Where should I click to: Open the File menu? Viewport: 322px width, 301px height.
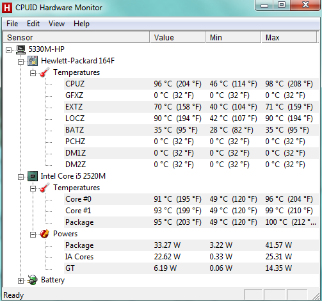12,24
